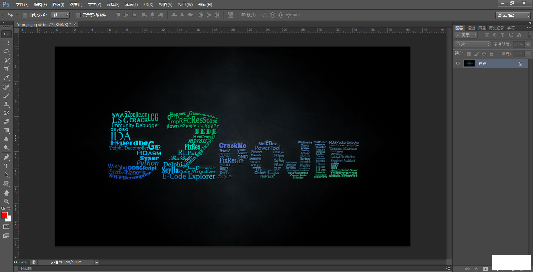The width and height of the screenshot is (533, 272).
Task: Open the 时间轴 timeline panel tab
Action: [x=26, y=269]
